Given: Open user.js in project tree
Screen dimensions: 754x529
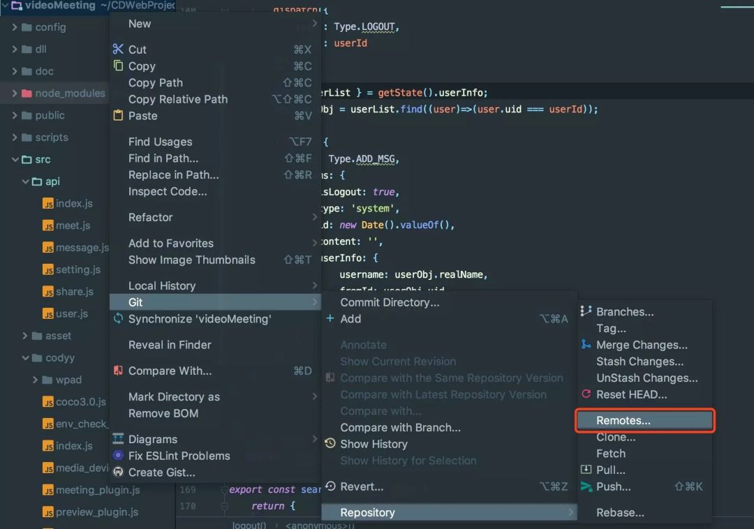Looking at the screenshot, I should (72, 314).
